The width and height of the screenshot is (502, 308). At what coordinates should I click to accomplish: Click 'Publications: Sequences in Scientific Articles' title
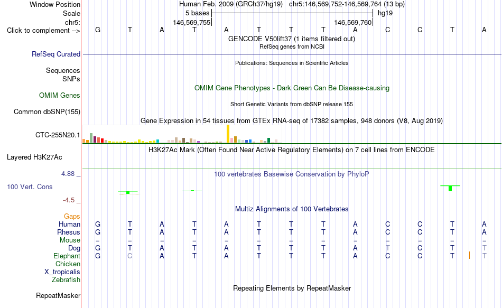pyautogui.click(x=292, y=63)
